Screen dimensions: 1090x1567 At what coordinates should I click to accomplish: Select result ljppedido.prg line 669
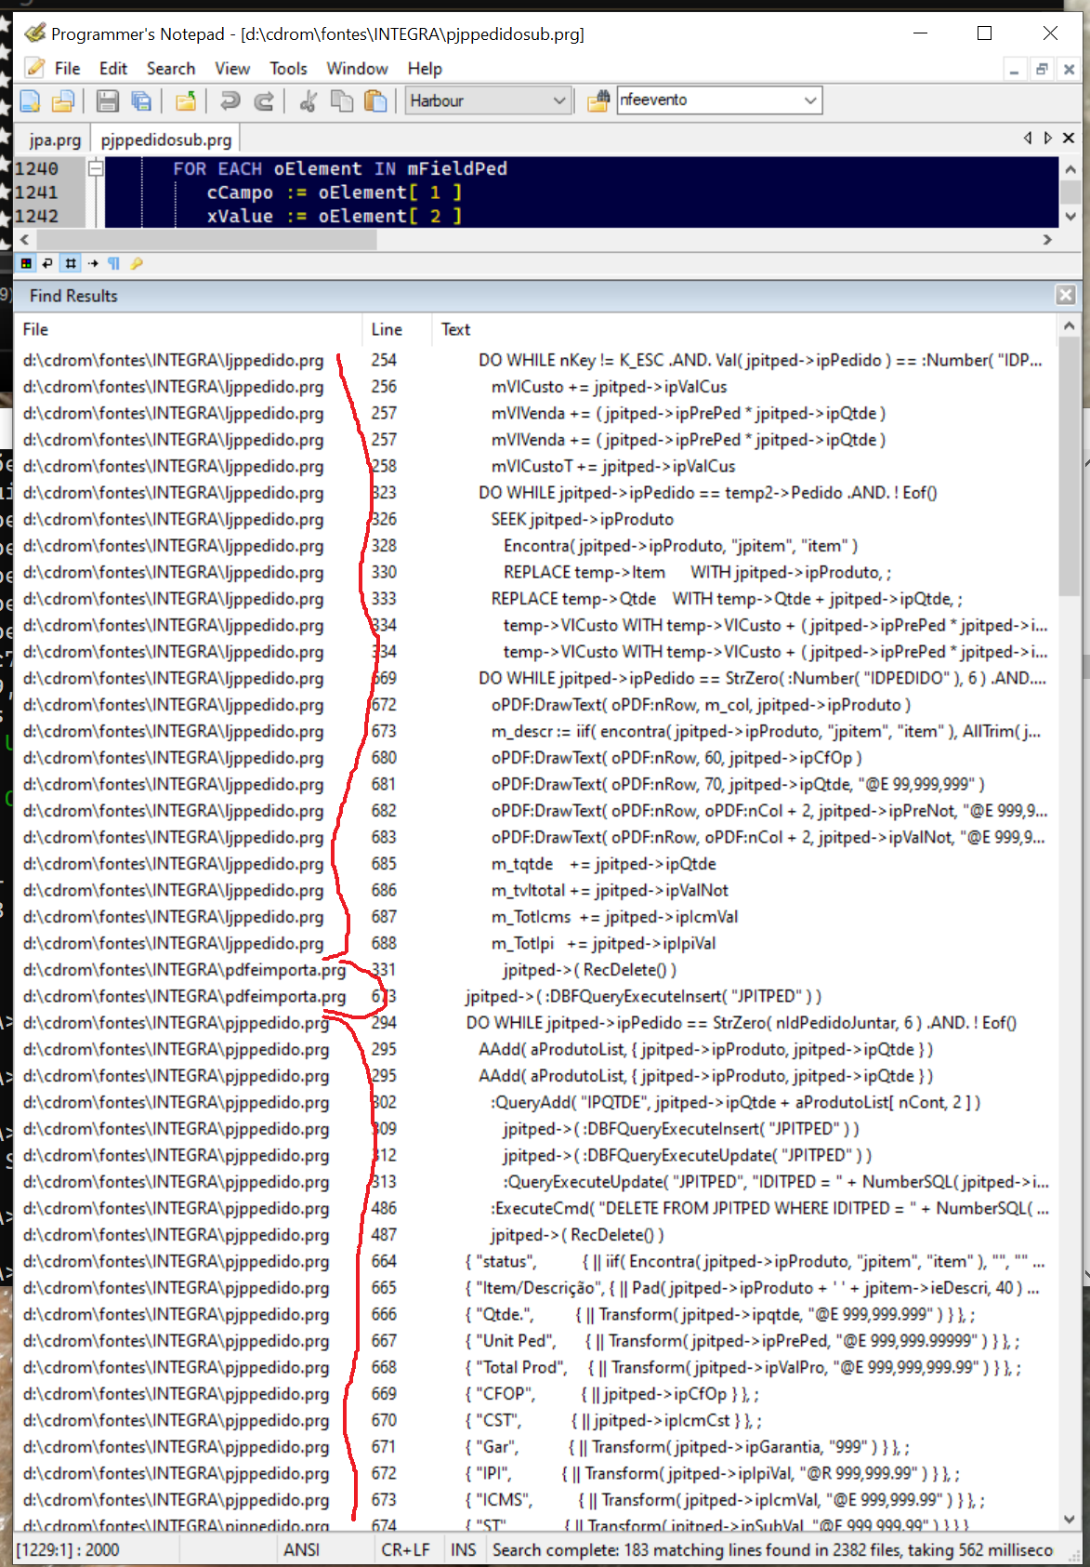(x=535, y=678)
